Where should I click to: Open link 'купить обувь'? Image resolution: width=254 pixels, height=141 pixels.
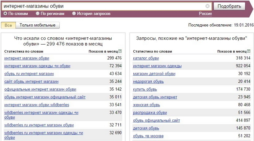click(x=145, y=89)
